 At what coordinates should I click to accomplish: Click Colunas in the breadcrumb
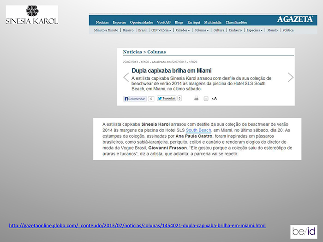pos(156,52)
